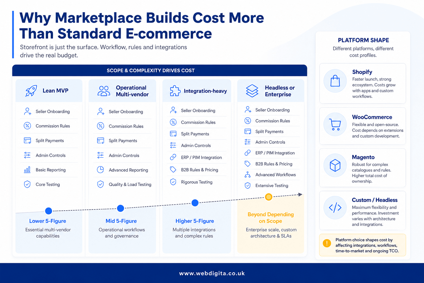This screenshot has height=283, width=424.
Task: Click the Headless or Enterprise column heading
Action: point(280,91)
